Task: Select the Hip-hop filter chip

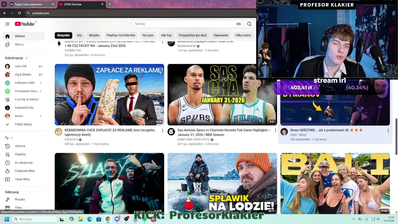Action: click(x=166, y=35)
